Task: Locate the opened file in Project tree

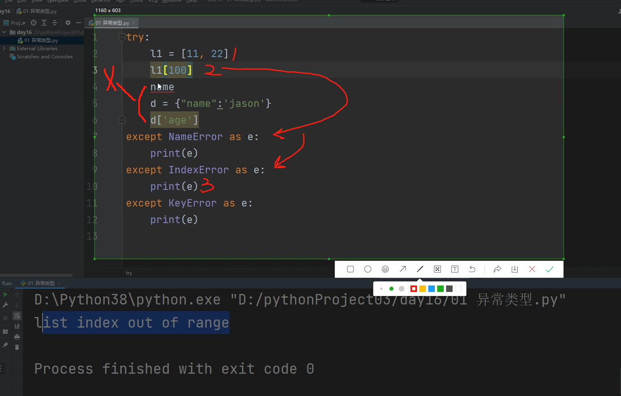Action: coord(34,23)
